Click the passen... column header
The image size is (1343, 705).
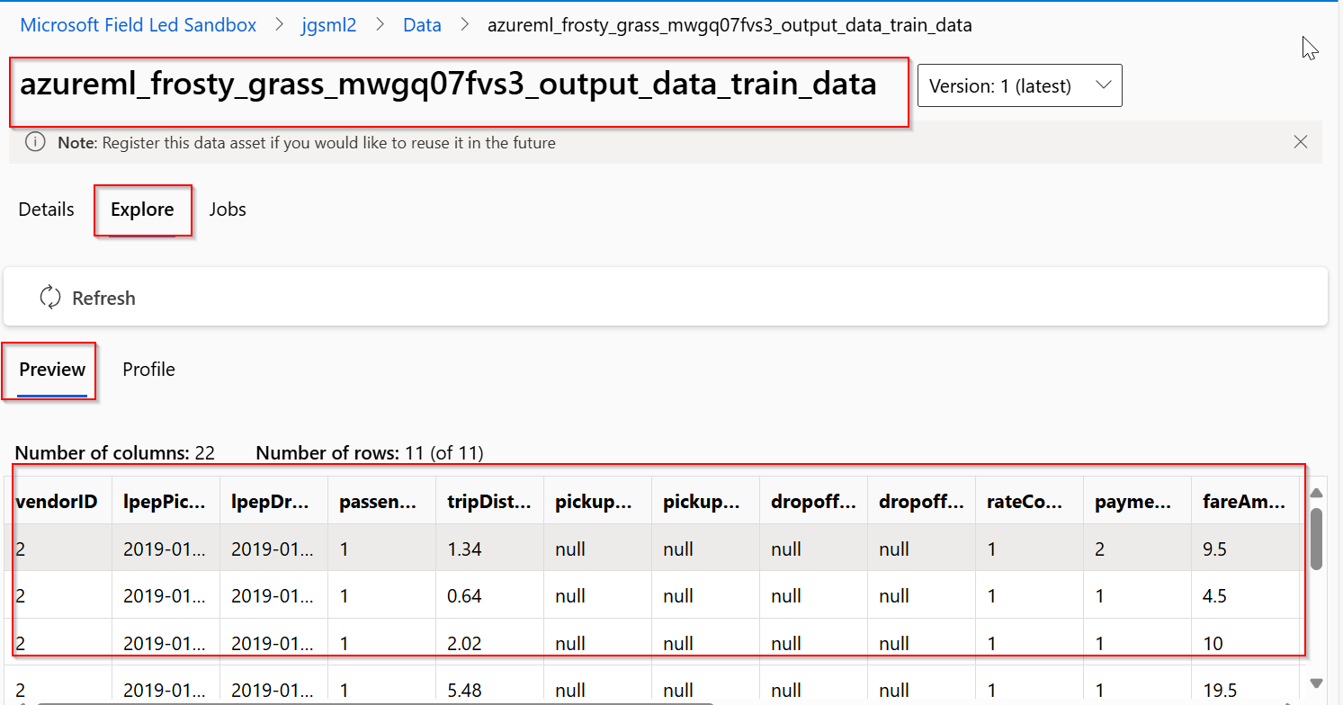coord(381,501)
